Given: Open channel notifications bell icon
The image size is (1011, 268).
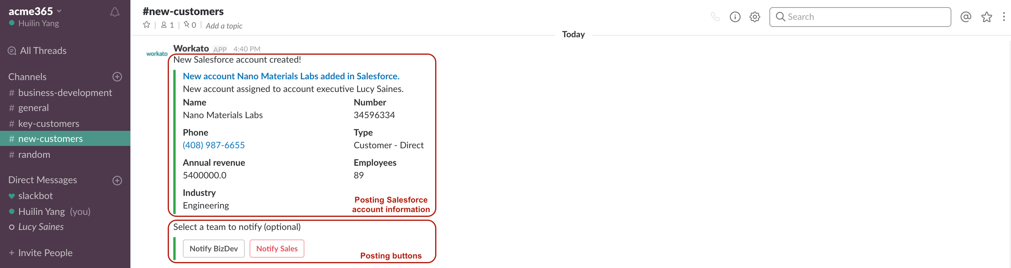Looking at the screenshot, I should pyautogui.click(x=114, y=11).
